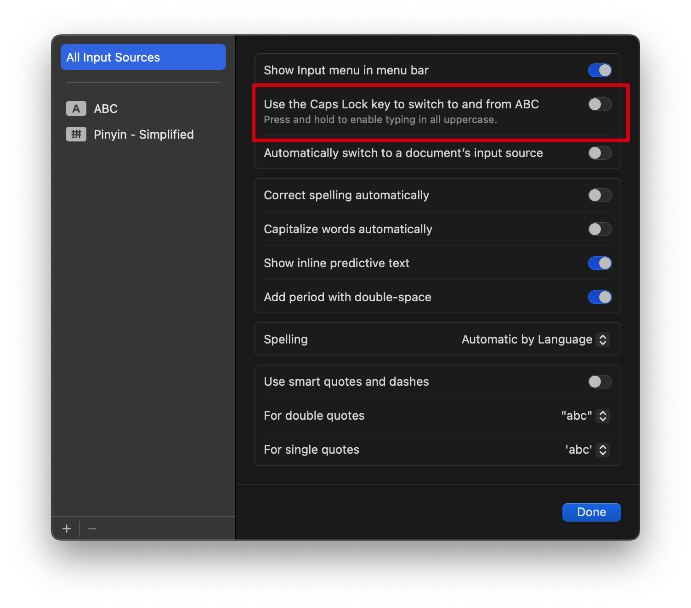Viewport: 691px width, 608px height.
Task: Select All Input Sources in sidebar
Action: pyautogui.click(x=143, y=57)
